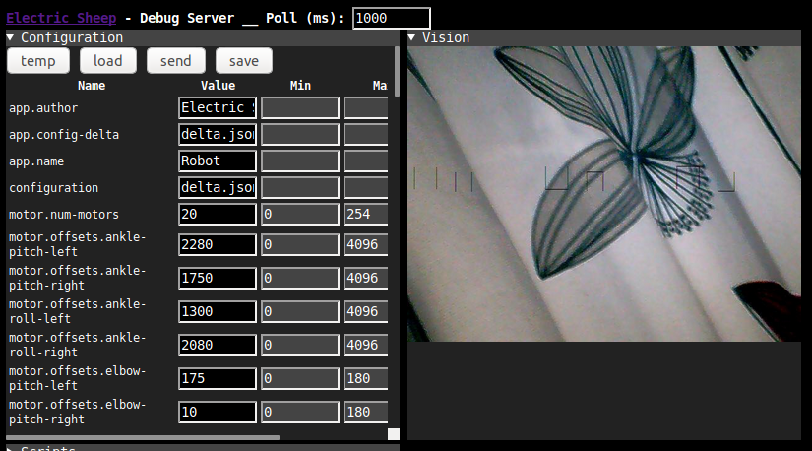
Task: Click Max field 180 of elbow-pitch-left
Action: coord(366,378)
